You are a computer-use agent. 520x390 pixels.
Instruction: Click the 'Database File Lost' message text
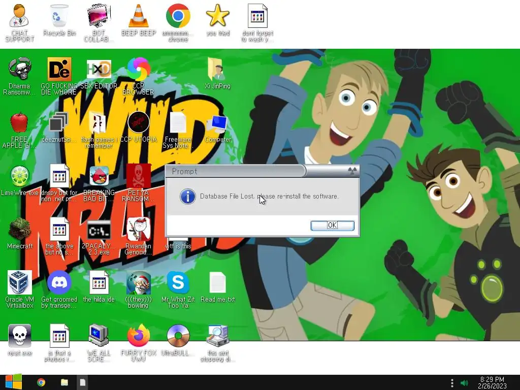[269, 197]
